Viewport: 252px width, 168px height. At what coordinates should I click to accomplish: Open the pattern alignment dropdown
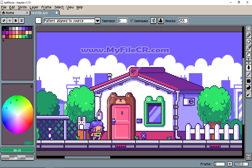98,21
